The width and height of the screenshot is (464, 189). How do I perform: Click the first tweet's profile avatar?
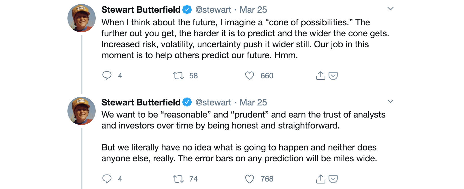[82, 18]
